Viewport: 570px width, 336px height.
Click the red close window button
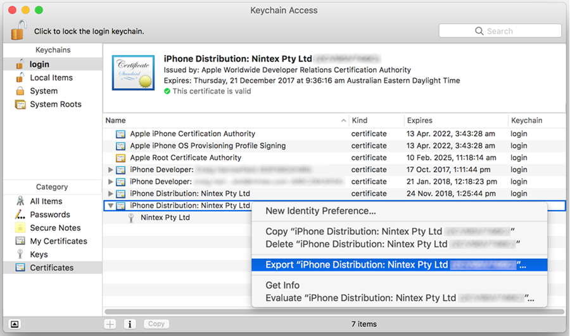[x=13, y=10]
